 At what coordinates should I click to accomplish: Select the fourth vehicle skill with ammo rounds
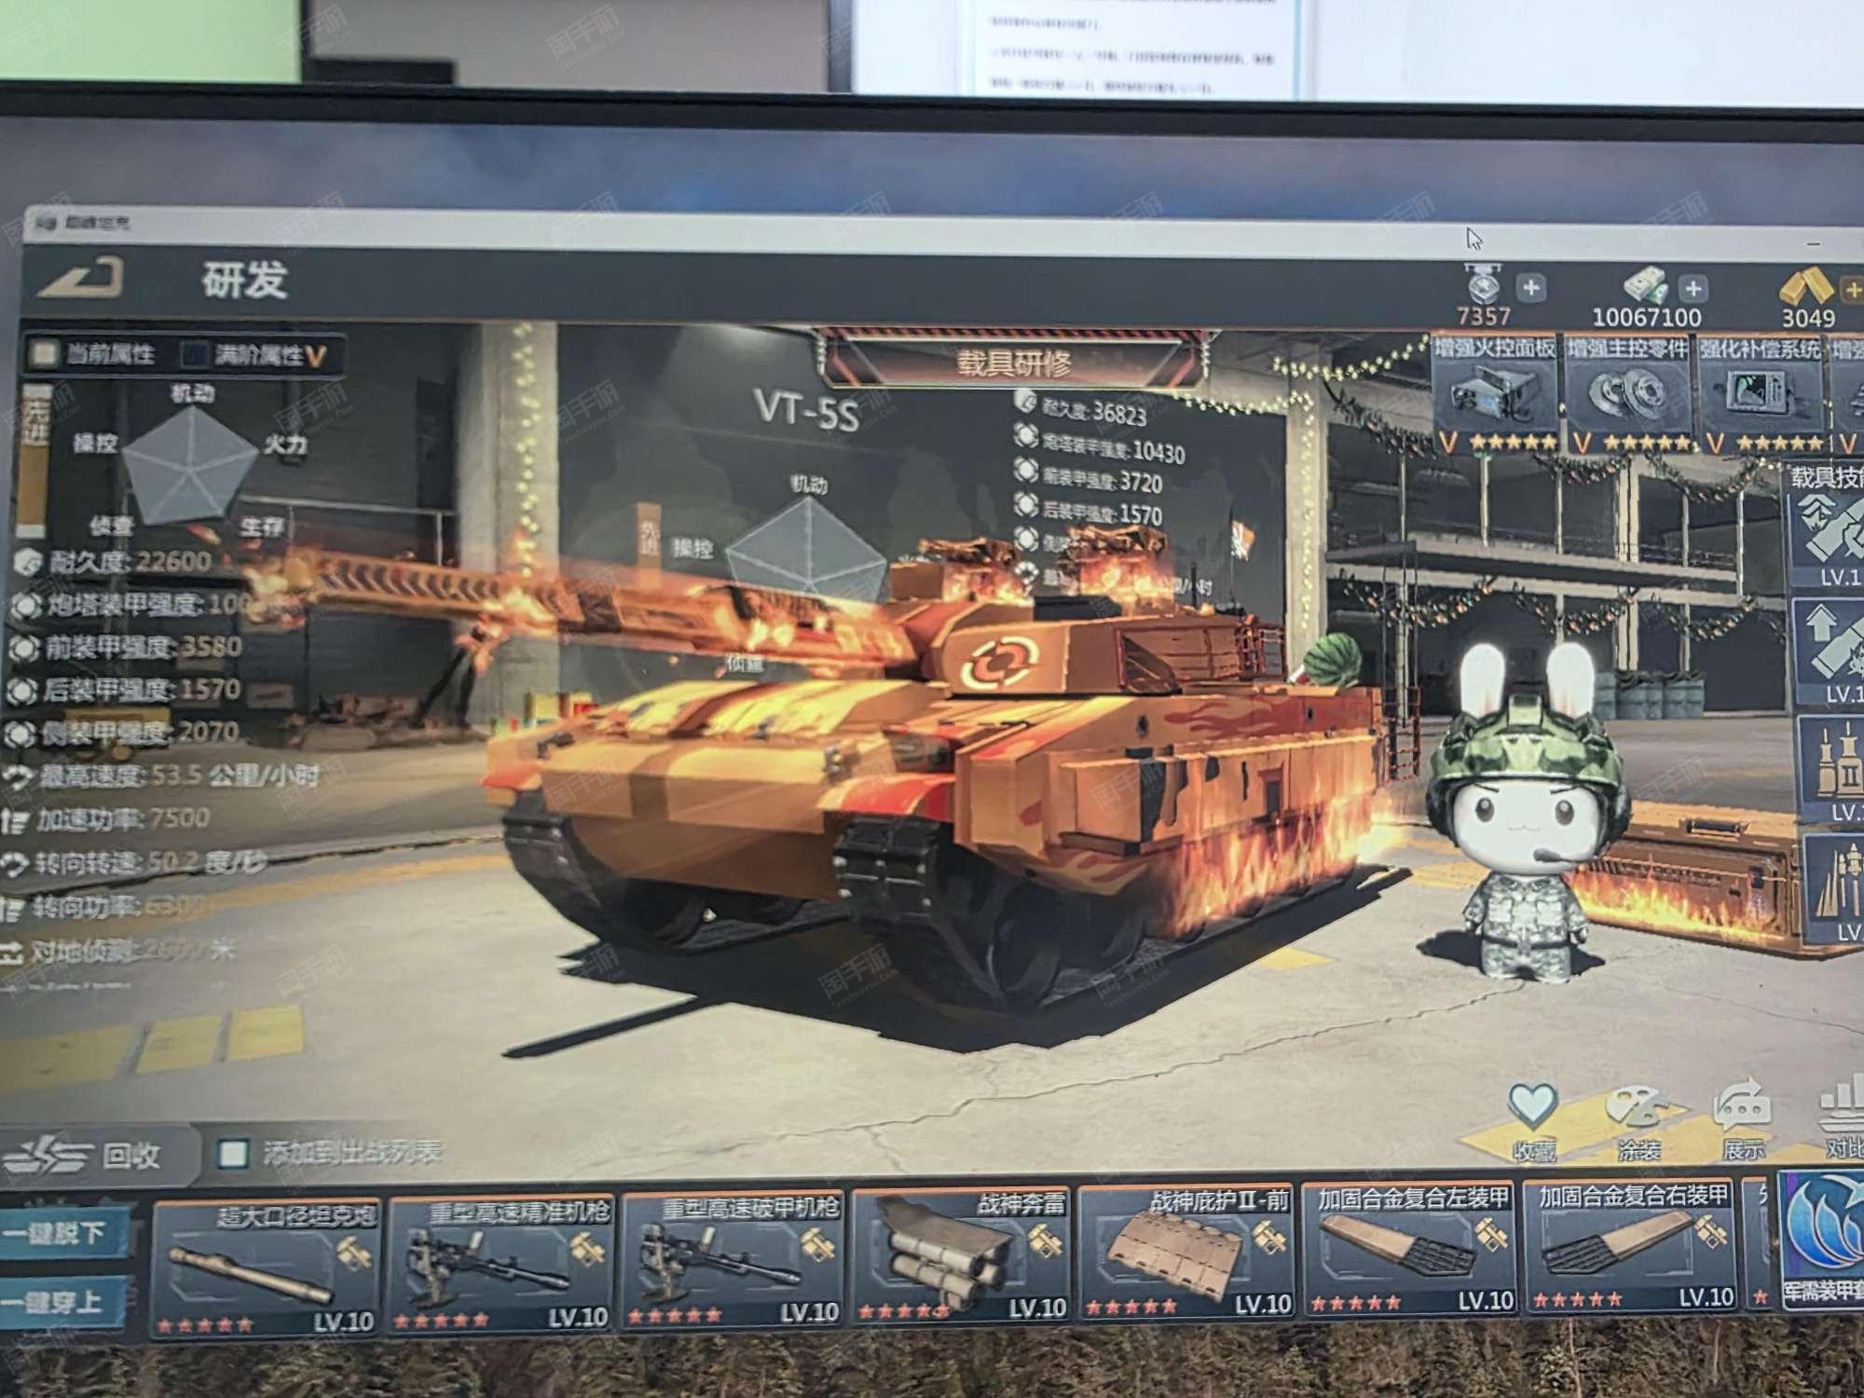tap(1834, 889)
